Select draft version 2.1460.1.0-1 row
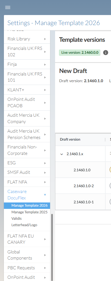The height and width of the screenshot is (281, 111). click(x=83, y=202)
